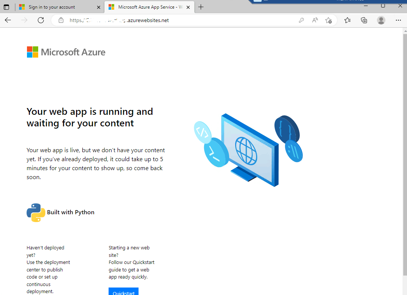Go back with the browser back arrow
Screen dimensions: 407x295
pos(8,20)
